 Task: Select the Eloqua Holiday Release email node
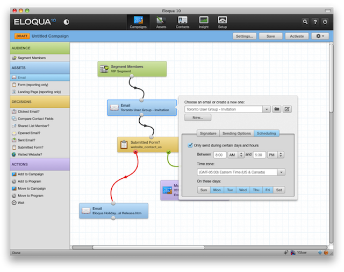pos(113,211)
